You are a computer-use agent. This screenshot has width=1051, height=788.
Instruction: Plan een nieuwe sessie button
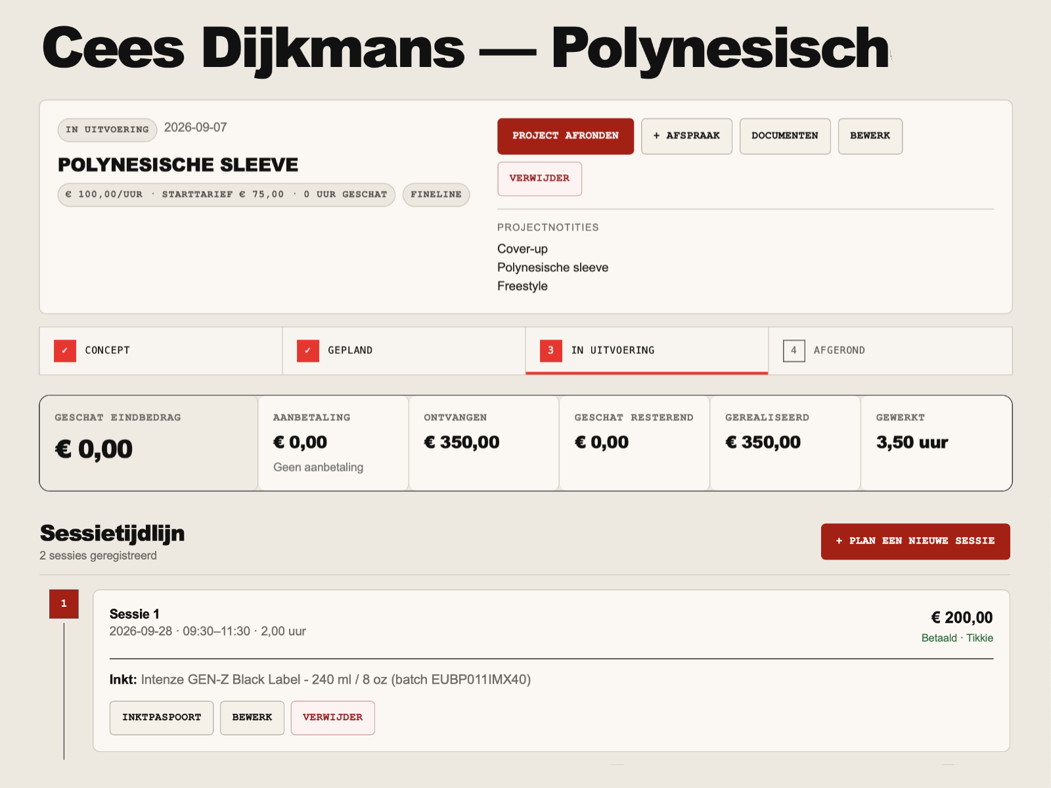[916, 541]
